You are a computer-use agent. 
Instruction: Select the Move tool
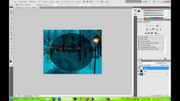point(11,10)
